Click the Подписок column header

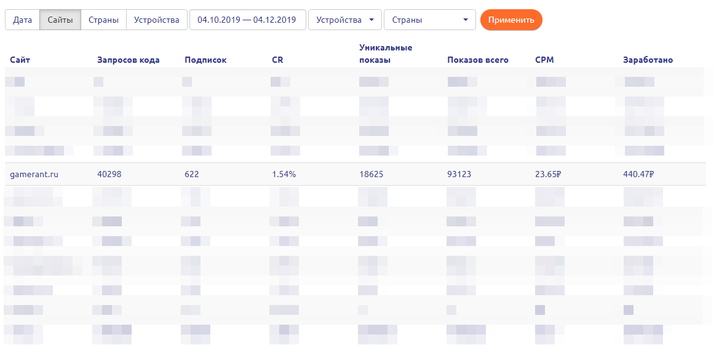click(x=205, y=60)
